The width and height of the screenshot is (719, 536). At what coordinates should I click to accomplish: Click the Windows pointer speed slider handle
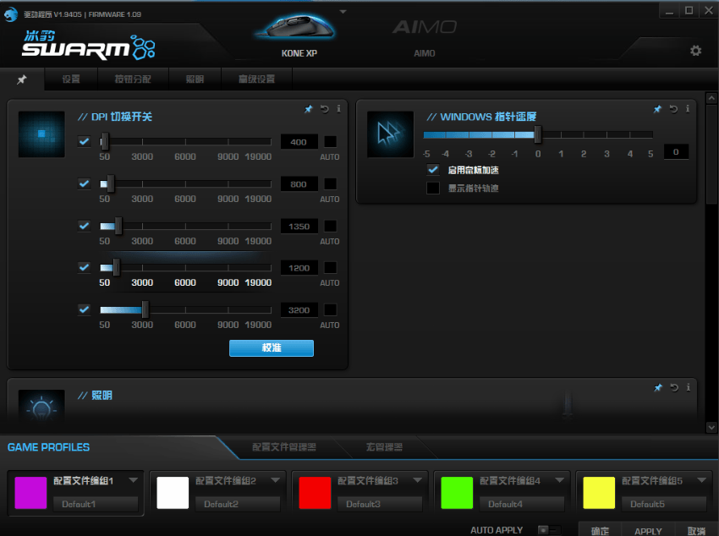pos(538,134)
